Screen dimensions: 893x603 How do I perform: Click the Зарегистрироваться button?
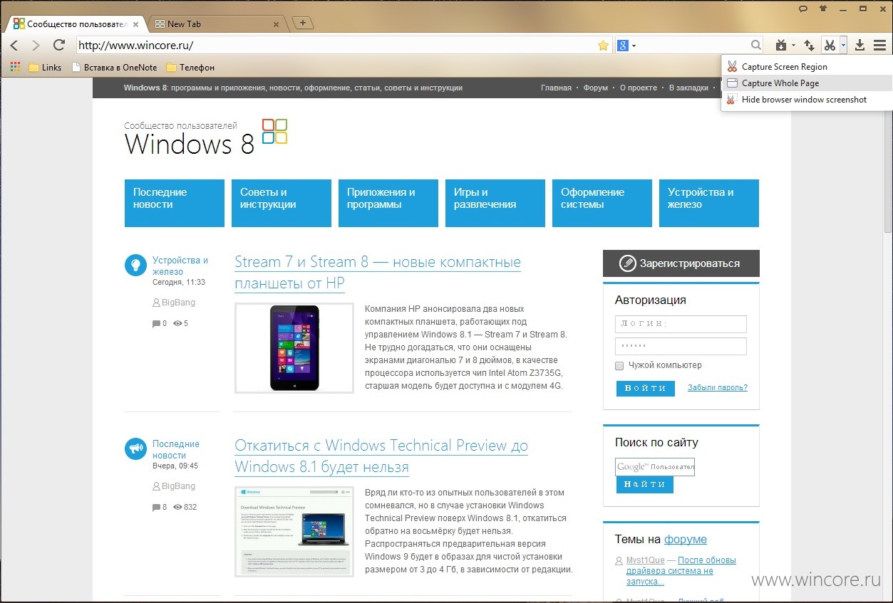click(681, 263)
